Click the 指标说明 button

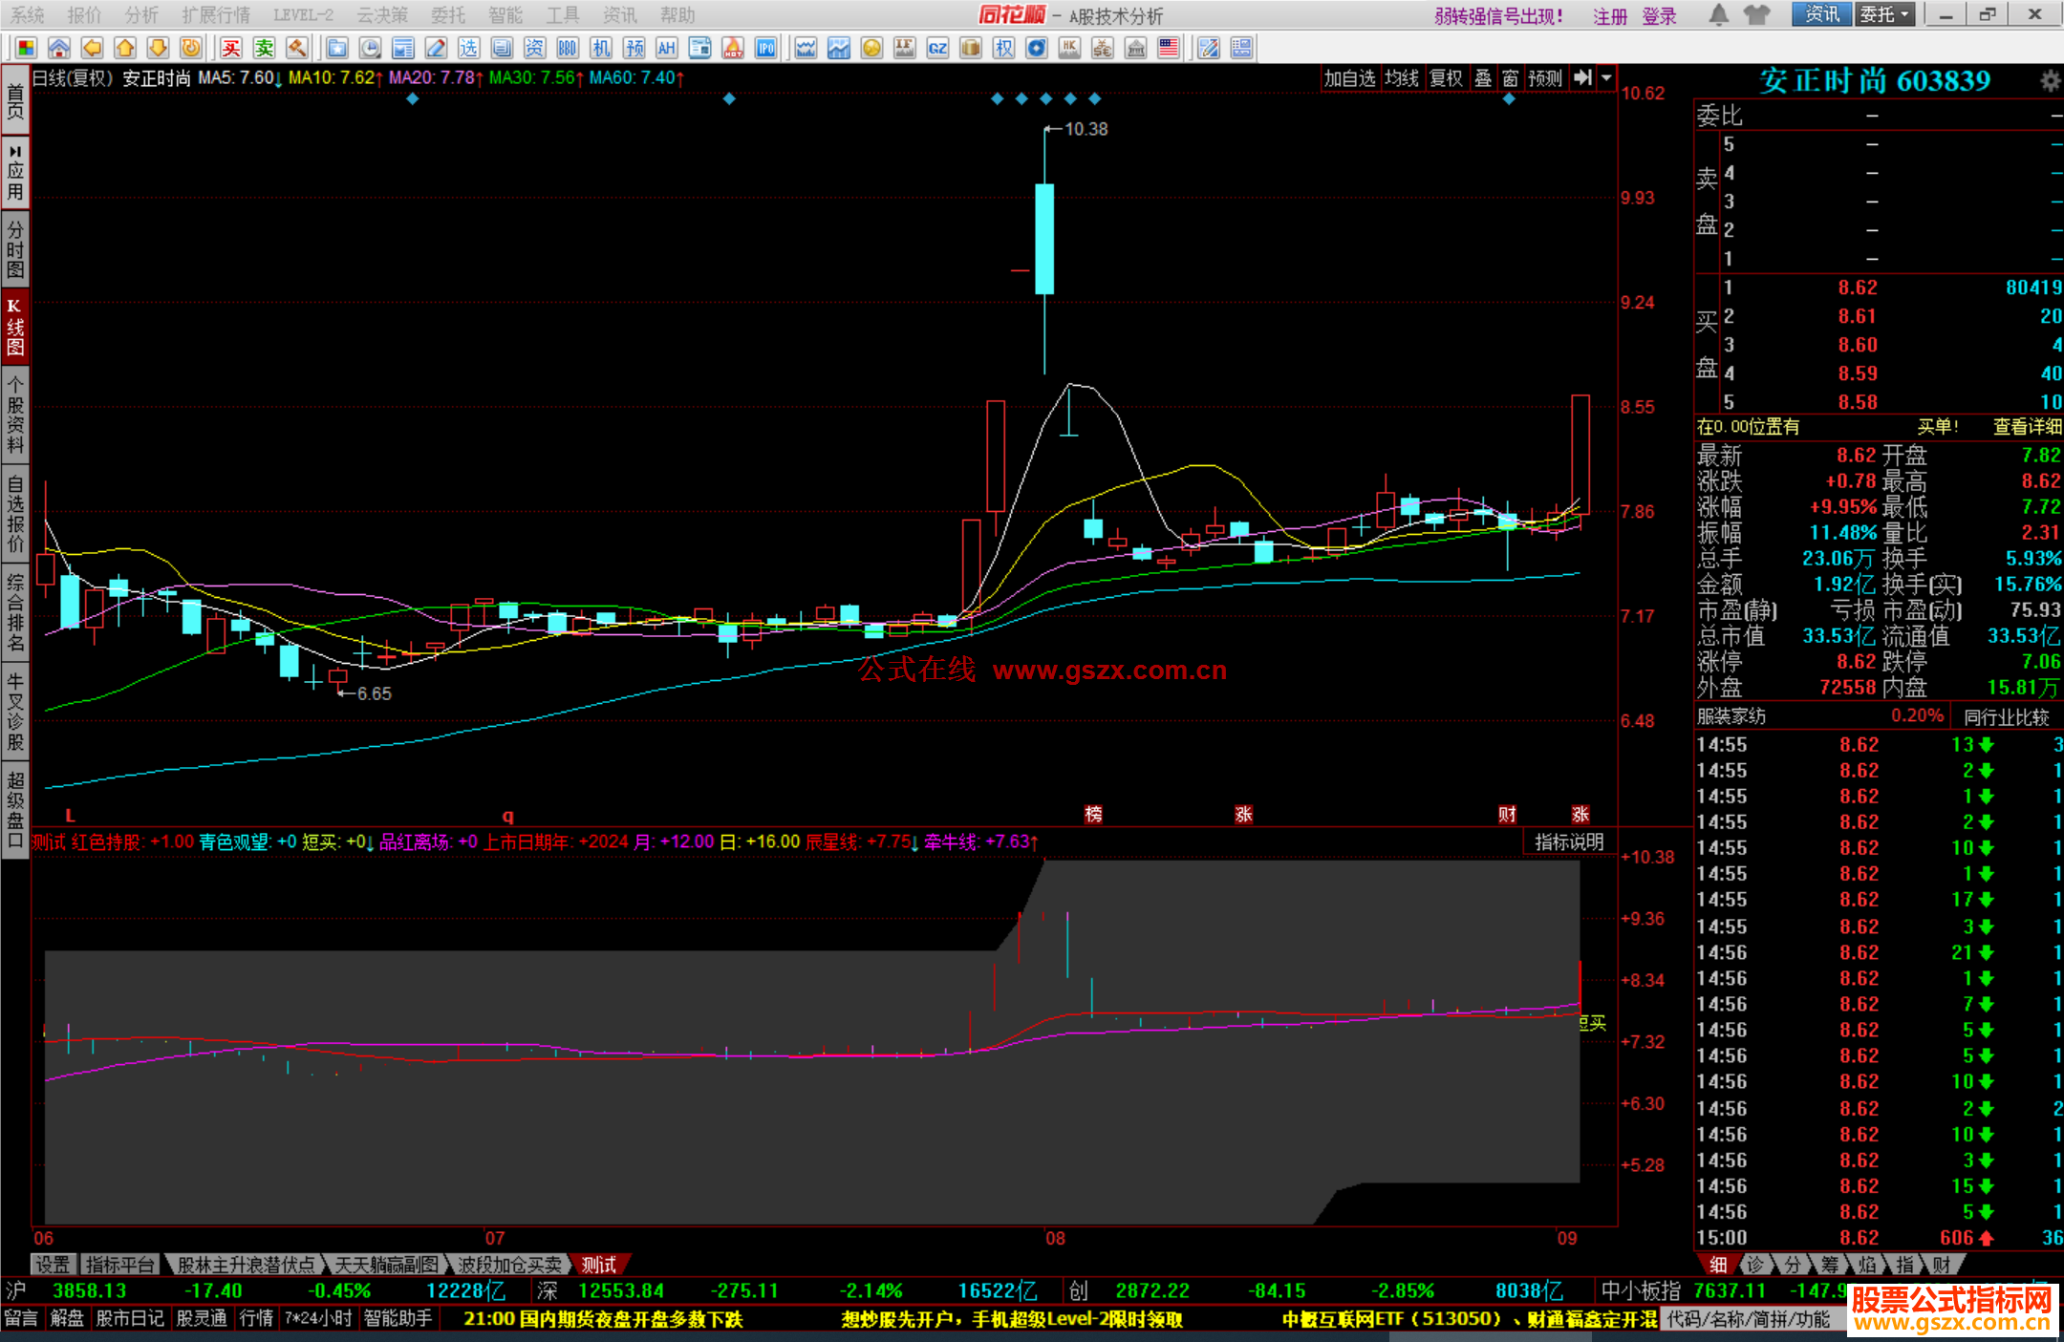point(1568,841)
